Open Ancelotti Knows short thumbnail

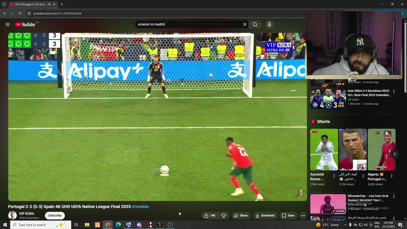point(324,149)
